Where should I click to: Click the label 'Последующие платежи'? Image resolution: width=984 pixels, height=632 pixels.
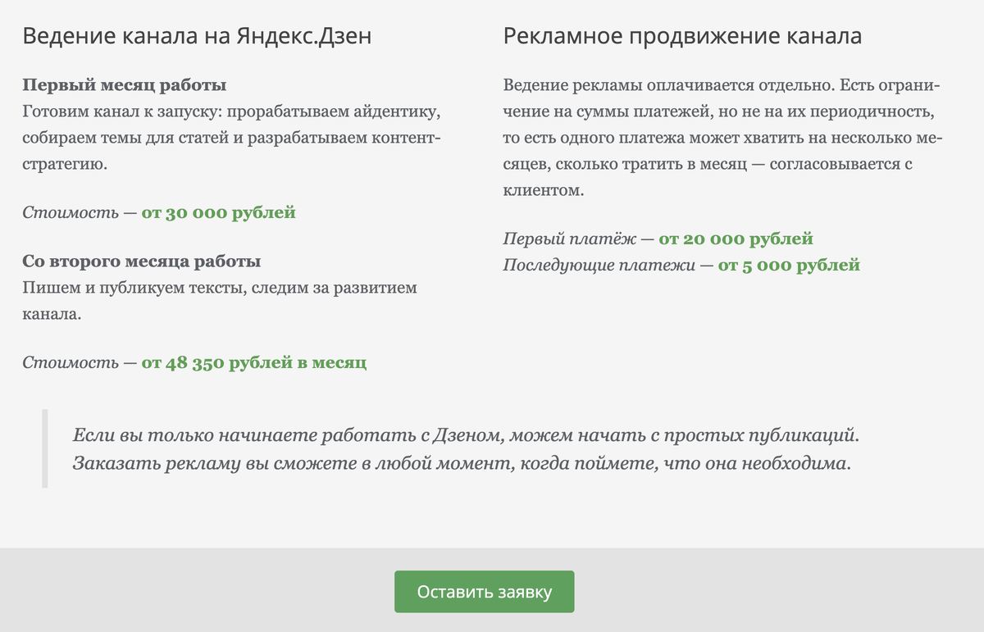(599, 266)
